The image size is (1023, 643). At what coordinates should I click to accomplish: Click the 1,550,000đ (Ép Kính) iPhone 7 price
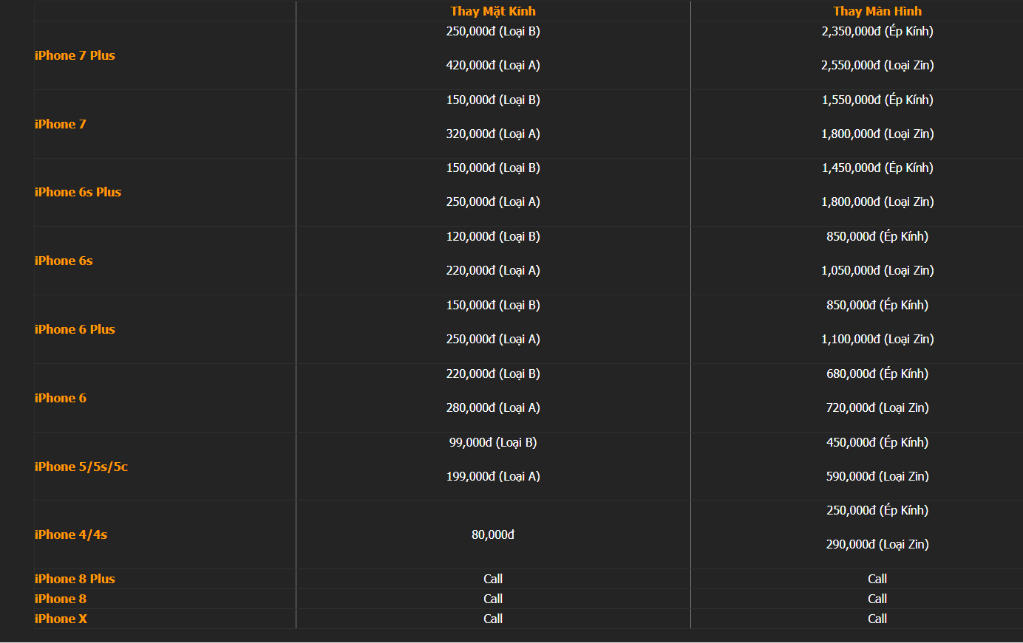(x=877, y=100)
